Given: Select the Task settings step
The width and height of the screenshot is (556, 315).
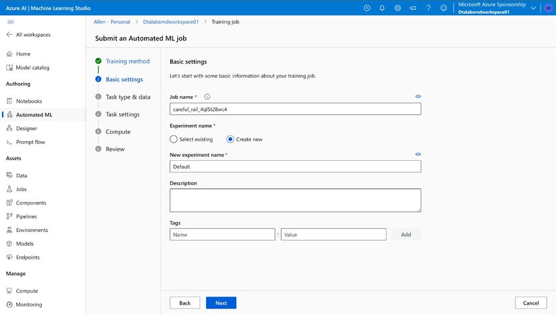Looking at the screenshot, I should pyautogui.click(x=122, y=114).
